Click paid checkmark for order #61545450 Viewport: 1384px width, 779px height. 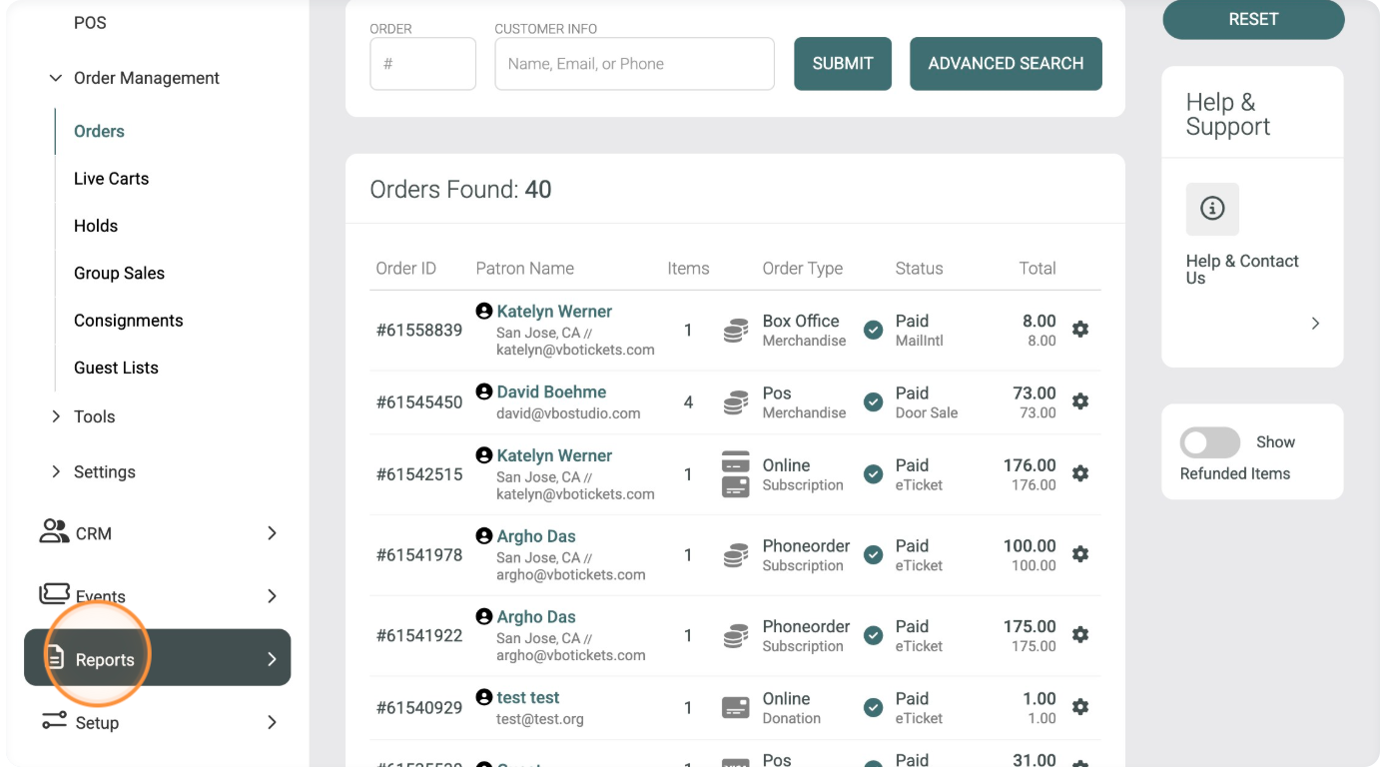(873, 401)
